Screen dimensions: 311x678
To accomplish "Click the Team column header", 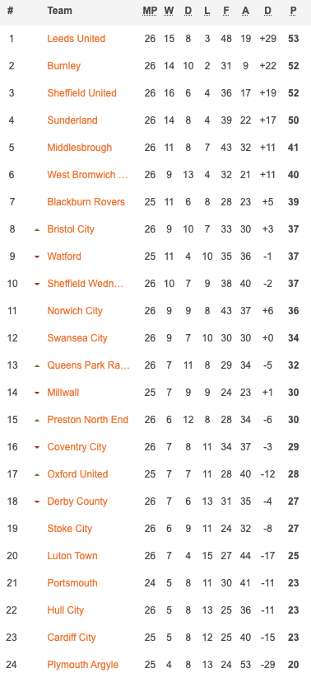I will pos(59,11).
